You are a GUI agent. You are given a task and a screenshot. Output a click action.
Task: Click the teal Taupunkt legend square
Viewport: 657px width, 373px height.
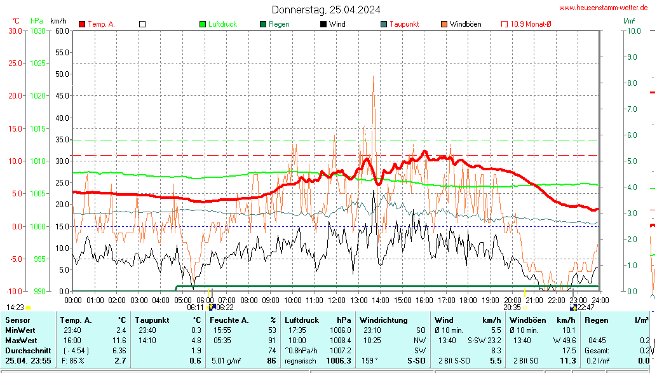pyautogui.click(x=384, y=24)
